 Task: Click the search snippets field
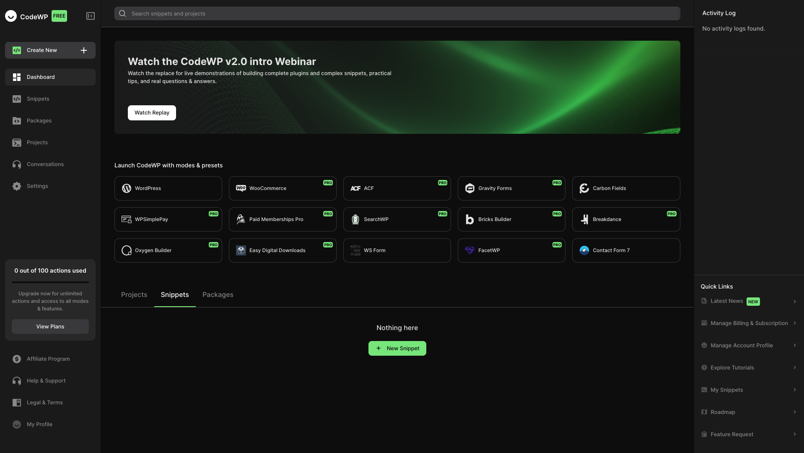coord(397,13)
